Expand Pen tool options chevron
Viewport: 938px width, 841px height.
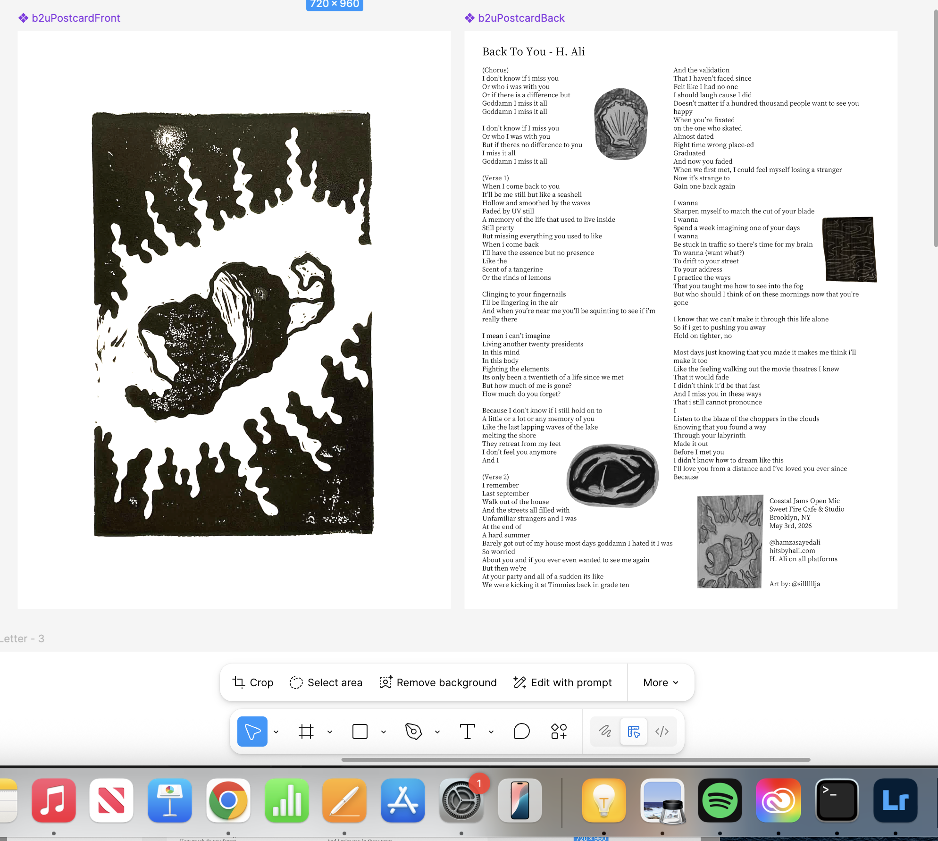(x=437, y=732)
